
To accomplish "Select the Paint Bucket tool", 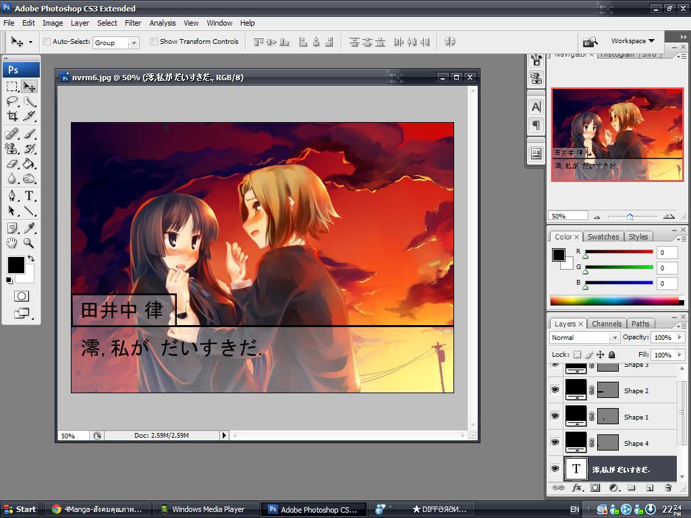I will pos(29,163).
